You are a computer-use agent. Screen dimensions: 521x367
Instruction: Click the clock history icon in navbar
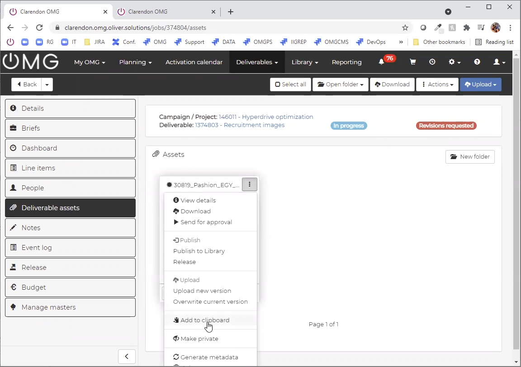432,62
